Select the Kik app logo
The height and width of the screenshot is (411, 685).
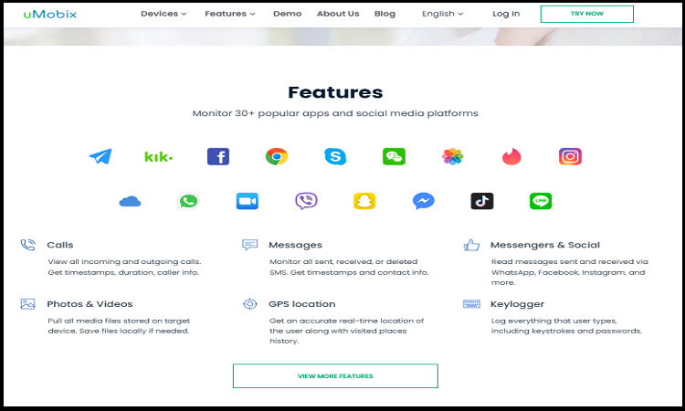[159, 156]
